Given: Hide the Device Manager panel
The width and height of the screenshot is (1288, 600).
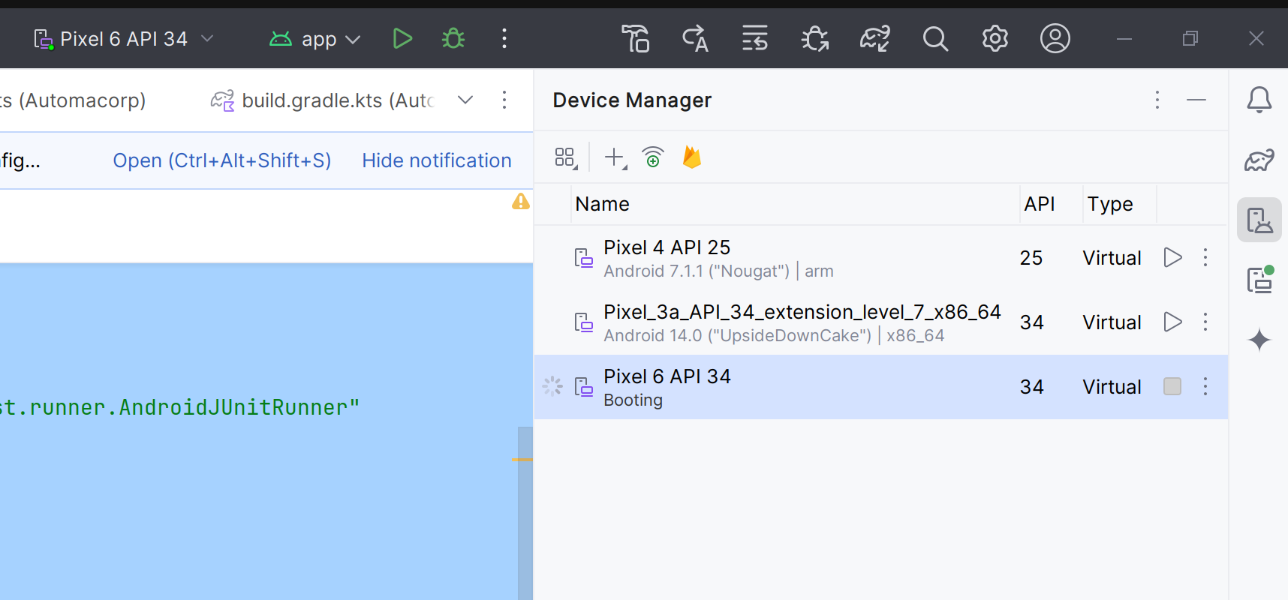Looking at the screenshot, I should pos(1196,100).
